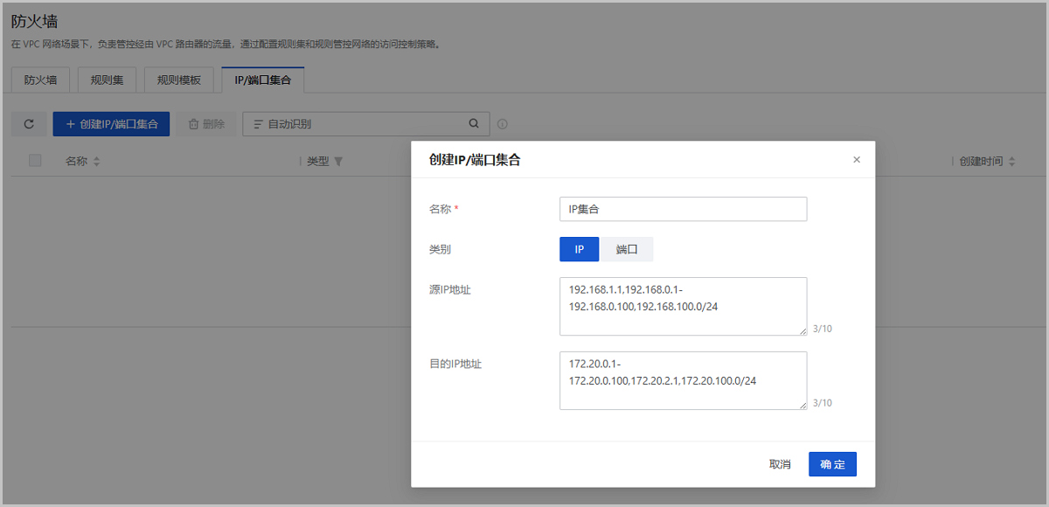Toggle the select-all checkbox in table header
1049x507 pixels.
(36, 161)
